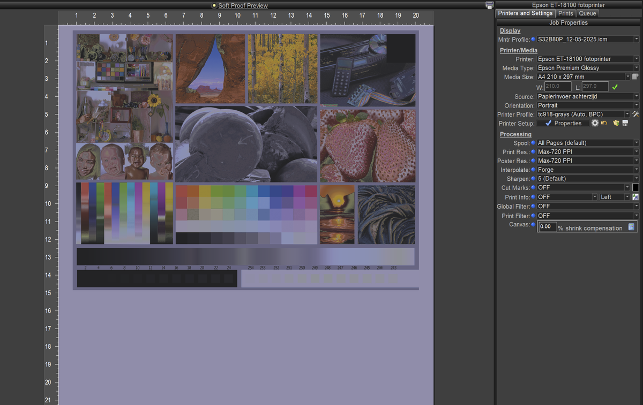Click the blue dot beside Poster Res.
The height and width of the screenshot is (405, 643).
(533, 161)
